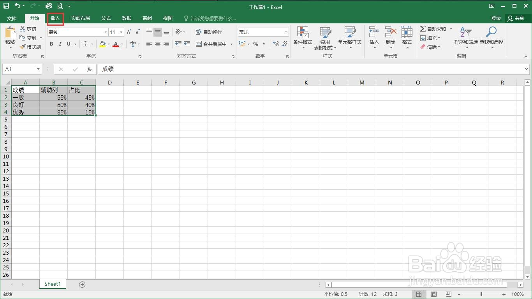The height and width of the screenshot is (299, 532).
Task: Undo the last action
Action: [18, 6]
